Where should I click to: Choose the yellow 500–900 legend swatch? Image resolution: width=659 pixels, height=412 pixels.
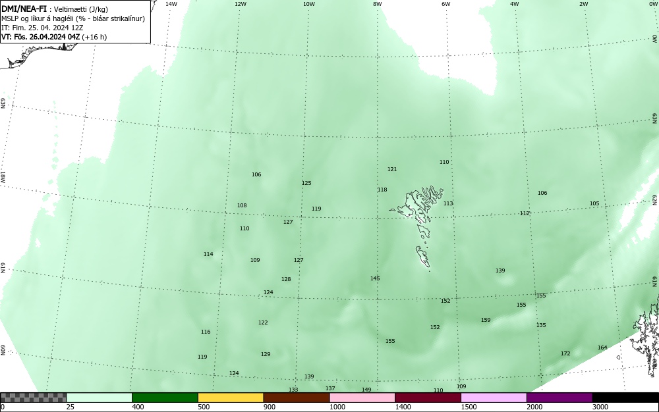pyautogui.click(x=231, y=398)
